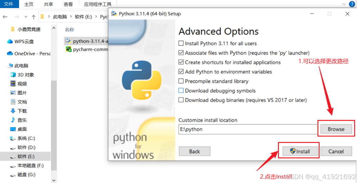Click the pycharm file icon
Screen dimensions: 357x183
[x=69, y=49]
